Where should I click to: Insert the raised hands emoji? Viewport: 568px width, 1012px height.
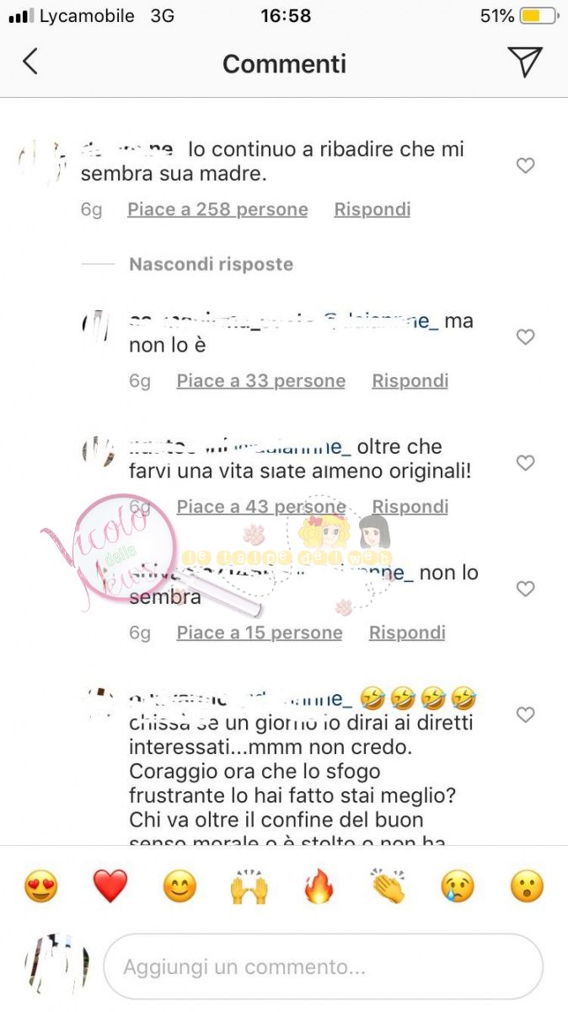coord(249,886)
